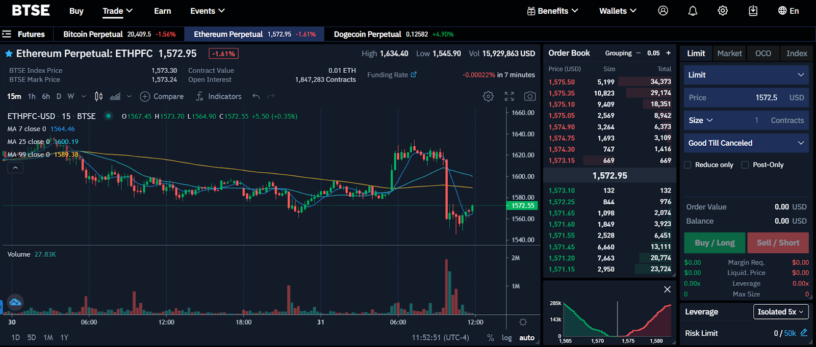Open the time axis settings gear
Viewport: 816px width, 347px height.
pos(523,322)
